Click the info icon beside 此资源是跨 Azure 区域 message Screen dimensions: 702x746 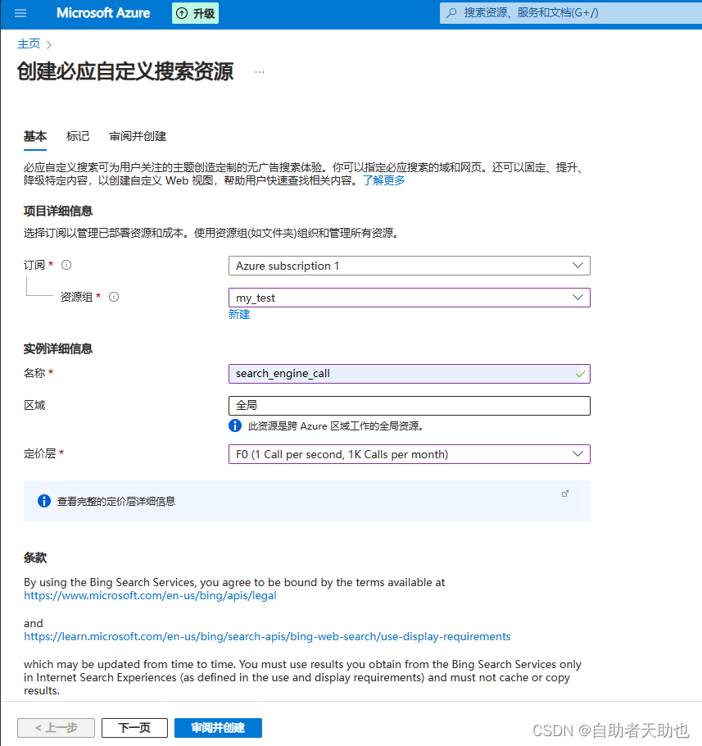(x=235, y=425)
